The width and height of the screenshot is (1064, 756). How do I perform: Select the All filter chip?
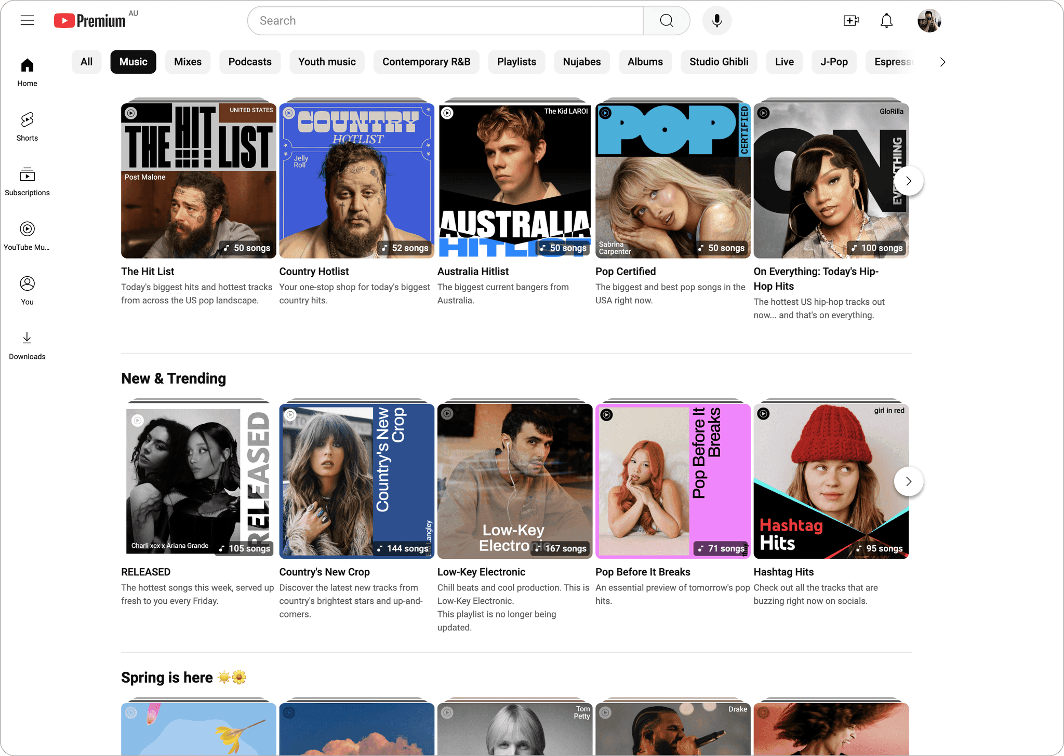(x=86, y=62)
